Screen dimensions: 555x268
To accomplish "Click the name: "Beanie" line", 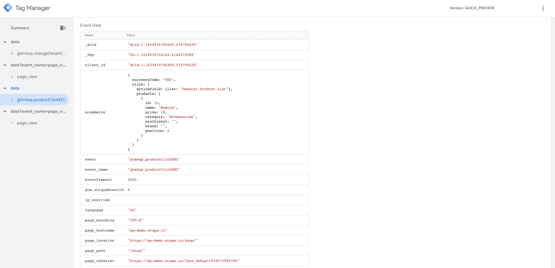I will (162, 108).
